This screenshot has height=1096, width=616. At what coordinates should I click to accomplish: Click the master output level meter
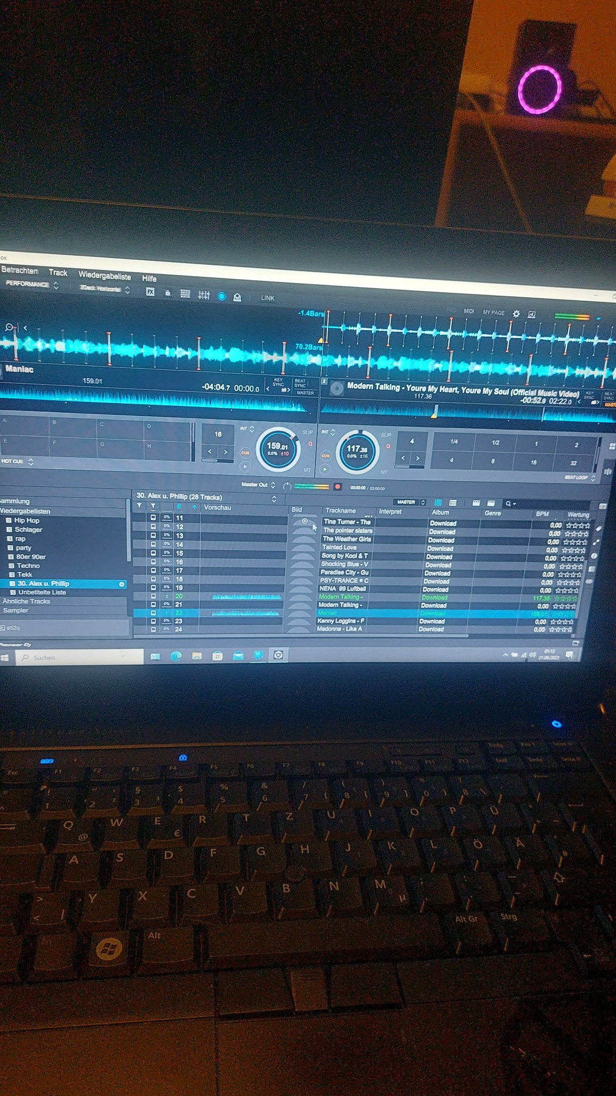[311, 486]
